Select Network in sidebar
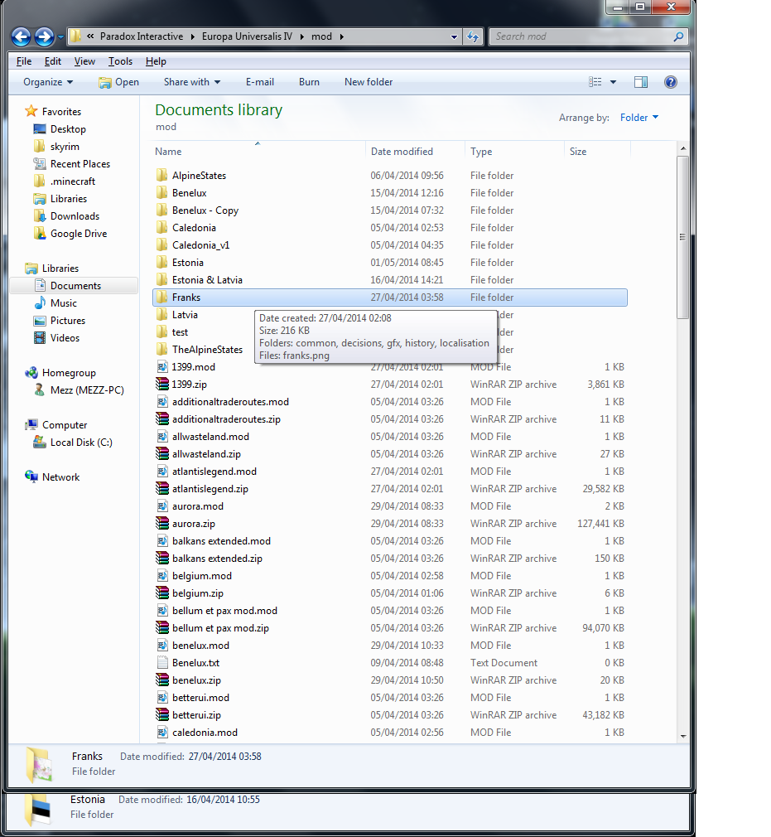 [60, 477]
